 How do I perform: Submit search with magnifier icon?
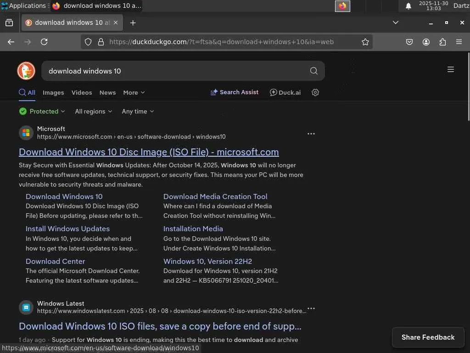(x=314, y=71)
